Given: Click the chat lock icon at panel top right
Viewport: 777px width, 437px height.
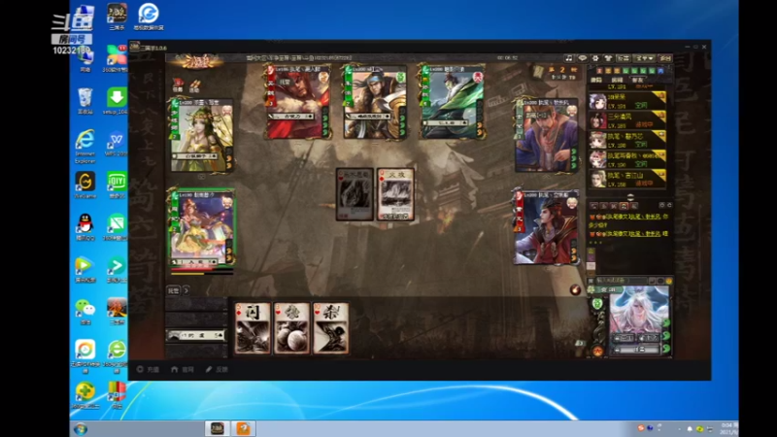Looking at the screenshot, I should [x=662, y=205].
